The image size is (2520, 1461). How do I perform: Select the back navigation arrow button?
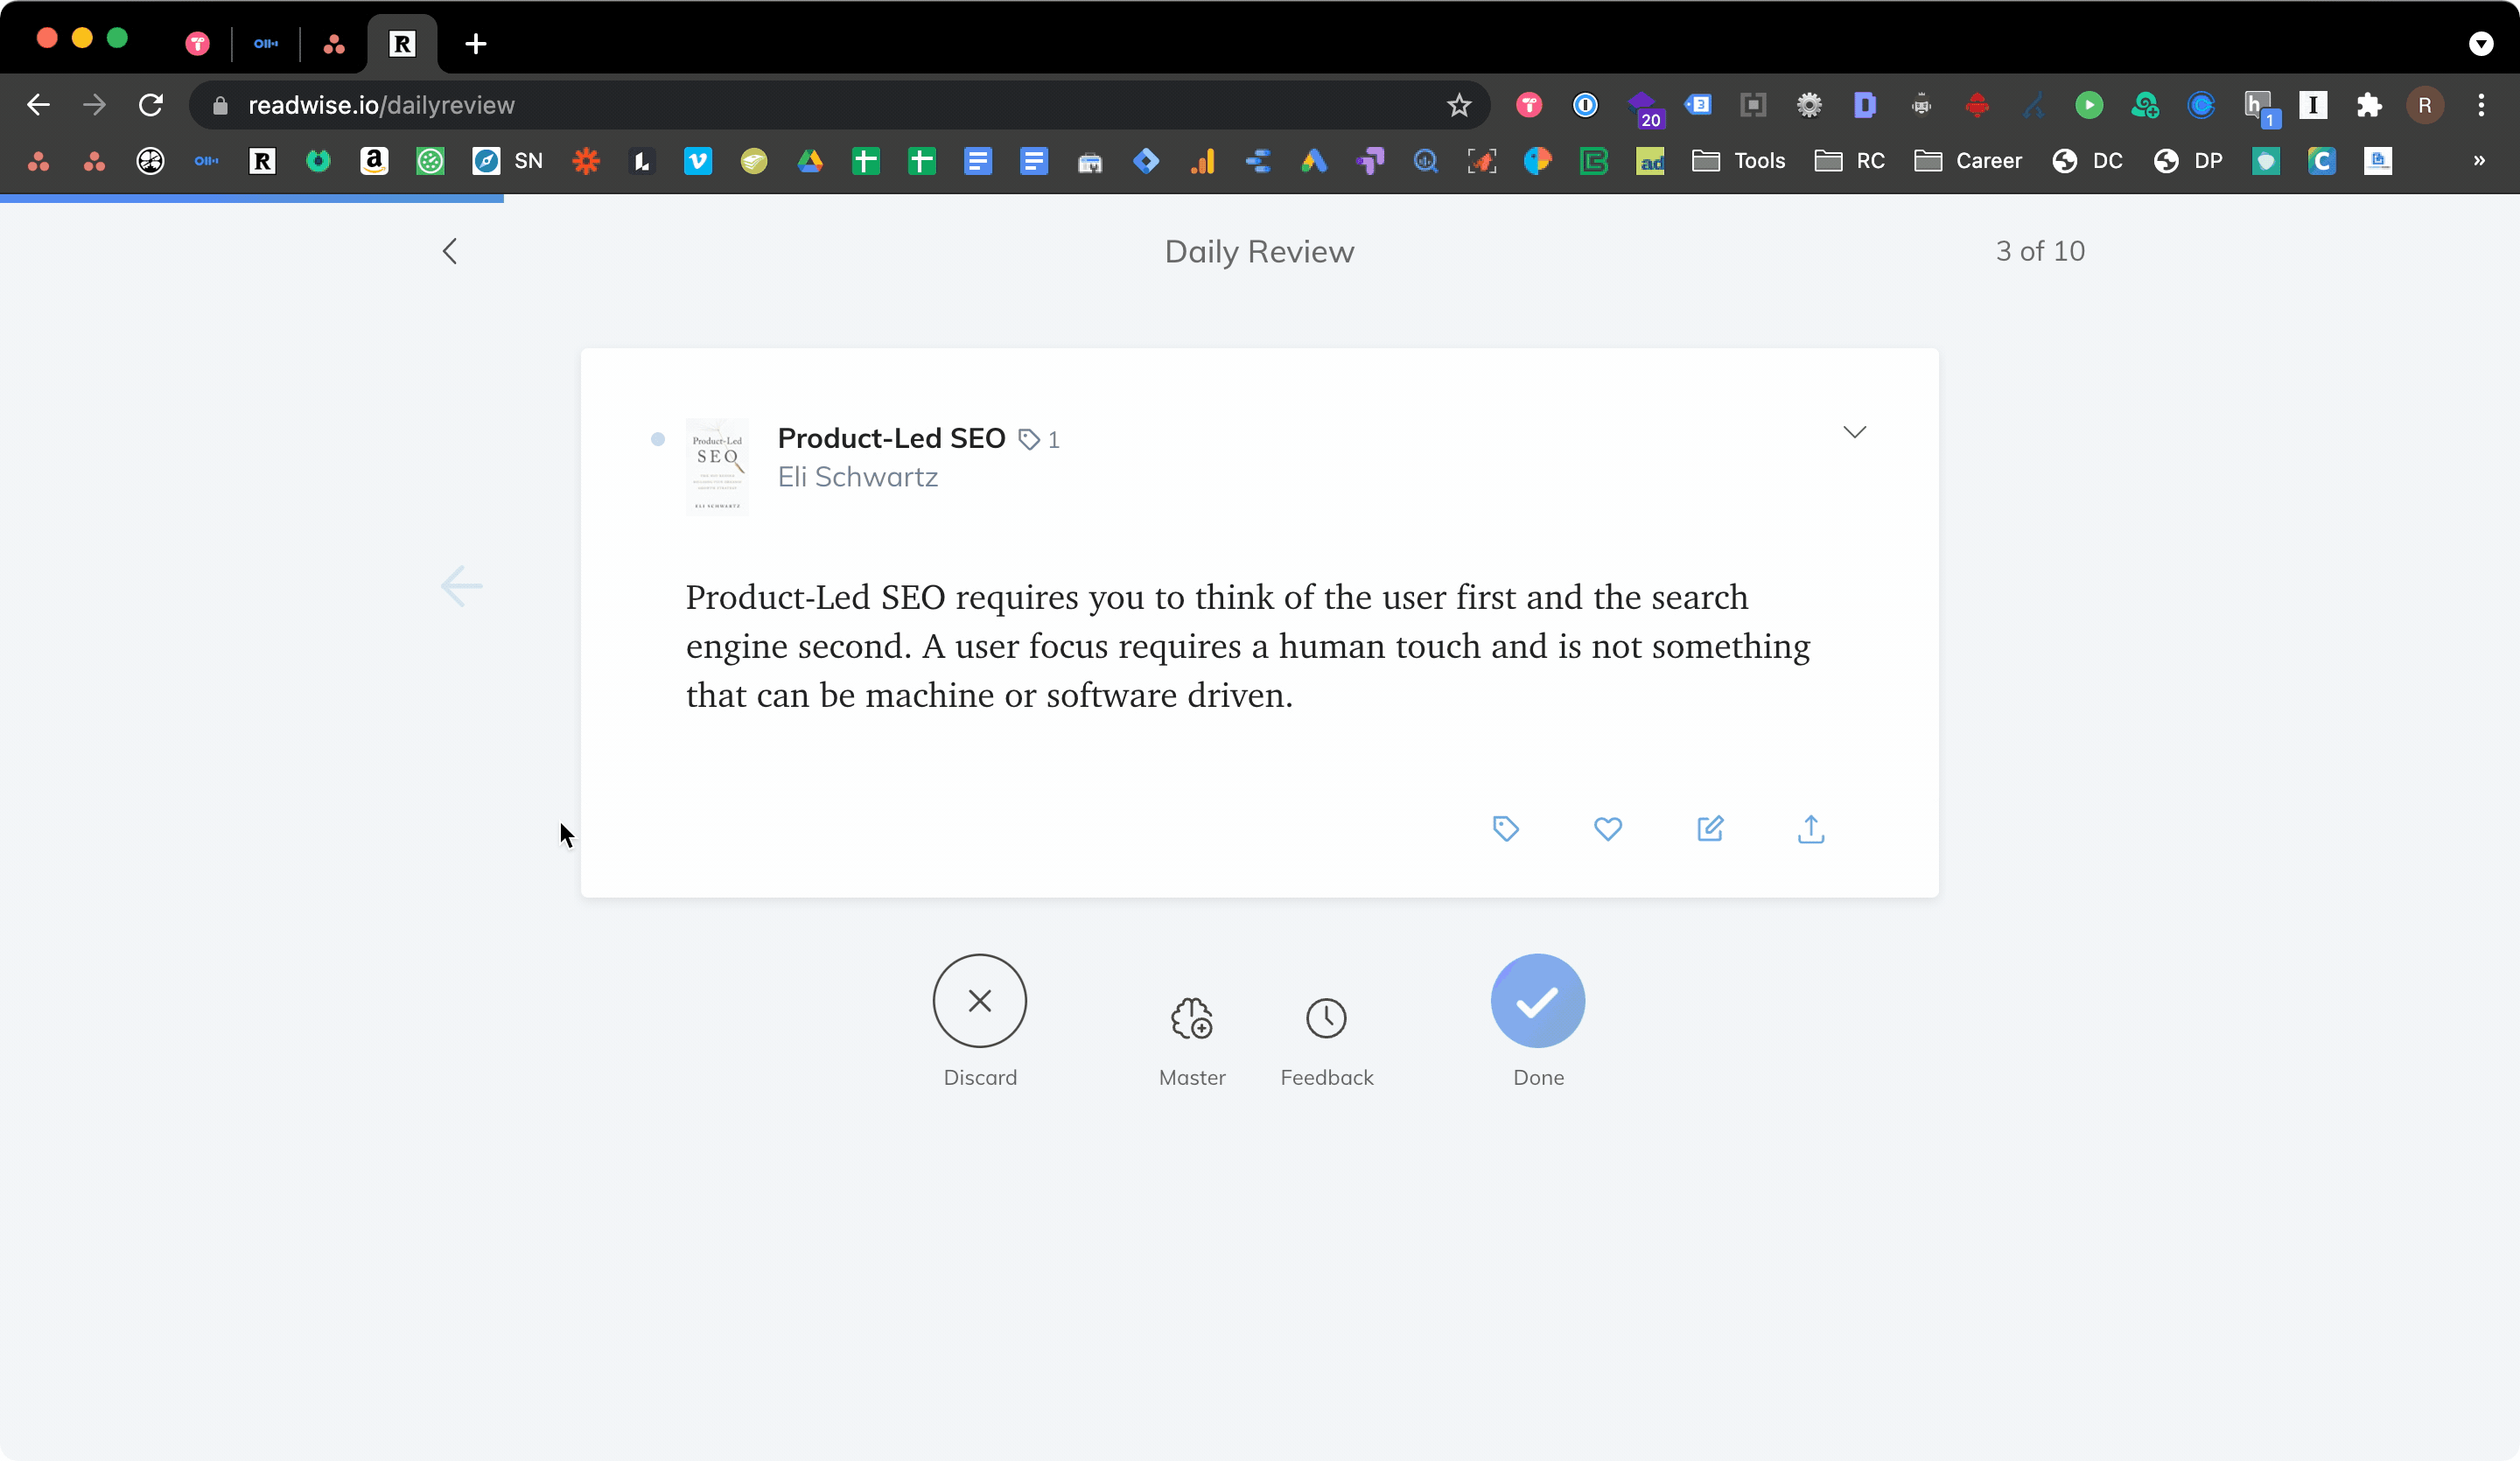tap(449, 250)
